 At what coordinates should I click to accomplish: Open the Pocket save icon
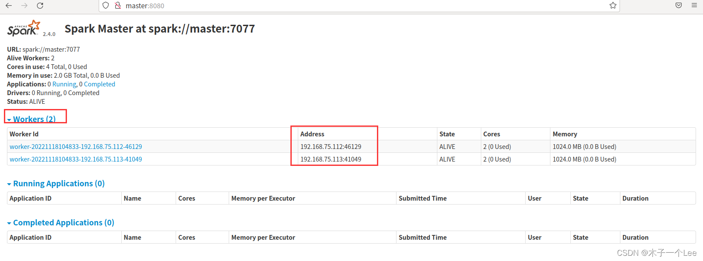[679, 6]
